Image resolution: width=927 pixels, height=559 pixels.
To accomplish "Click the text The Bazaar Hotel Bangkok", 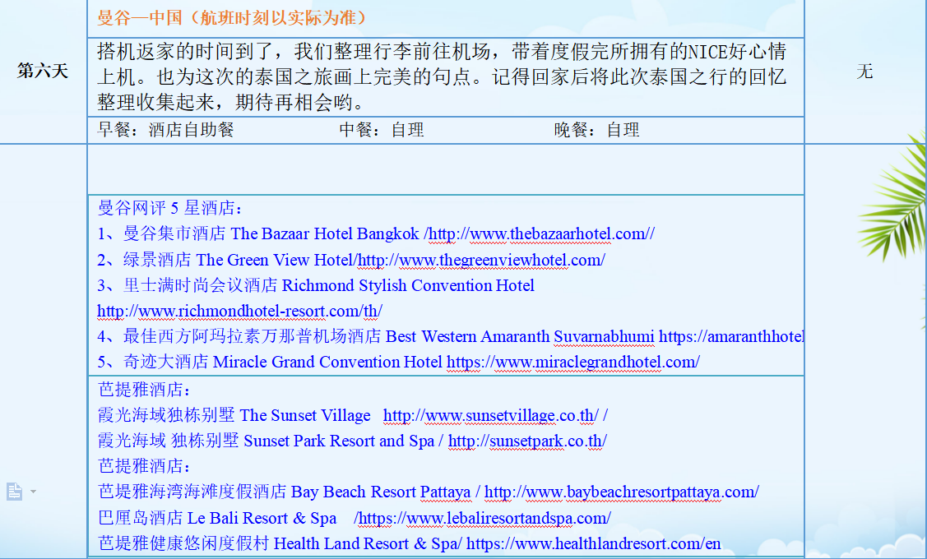I will point(325,234).
